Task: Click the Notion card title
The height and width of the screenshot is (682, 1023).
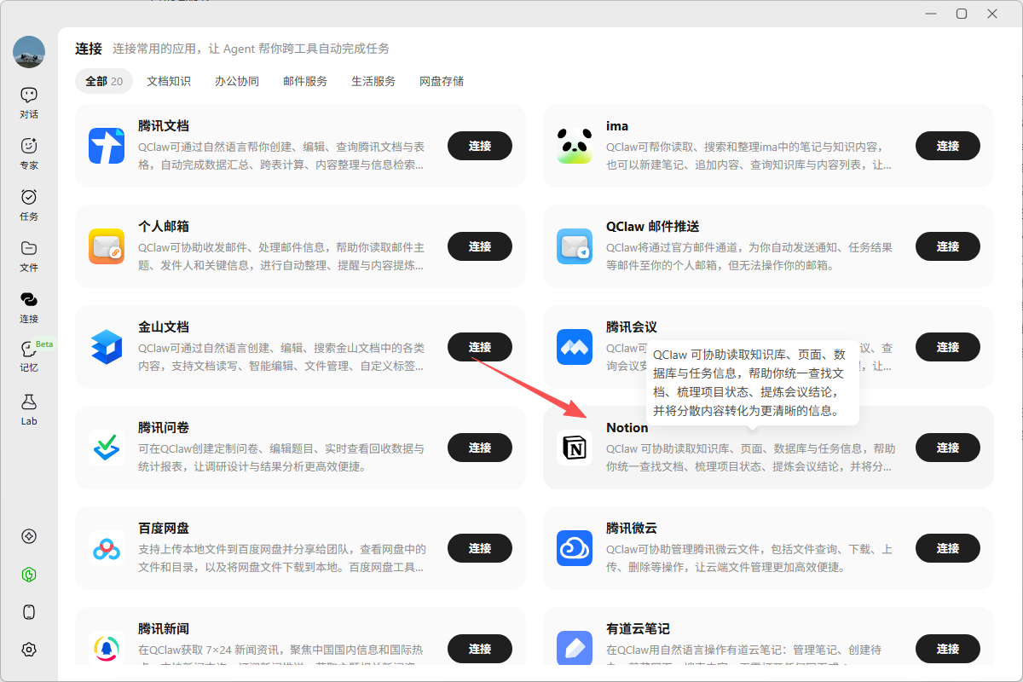Action: pyautogui.click(x=627, y=427)
